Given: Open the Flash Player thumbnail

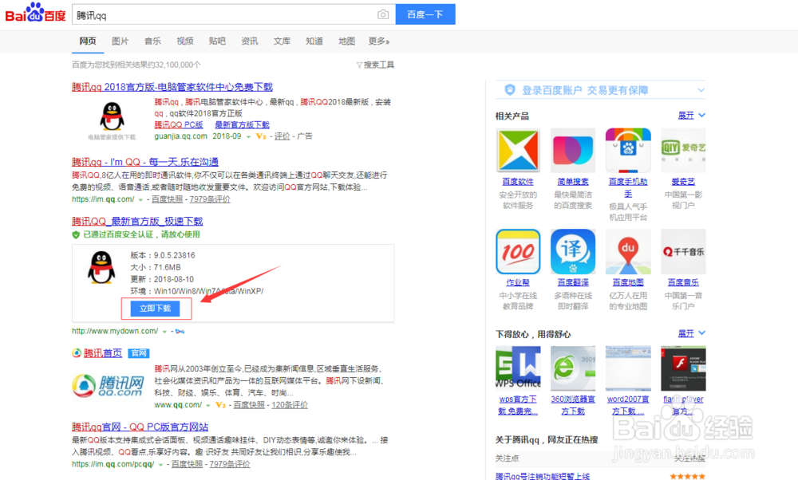Looking at the screenshot, I should pos(683,368).
